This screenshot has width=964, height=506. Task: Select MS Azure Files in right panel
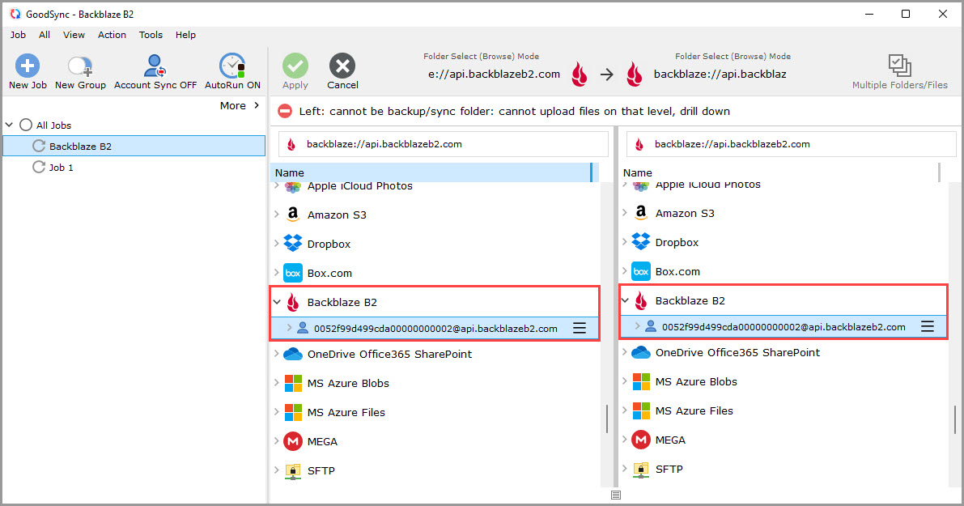[694, 410]
